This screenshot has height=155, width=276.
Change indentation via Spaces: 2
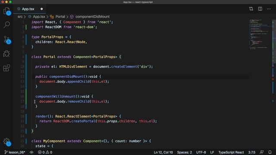(184, 152)
